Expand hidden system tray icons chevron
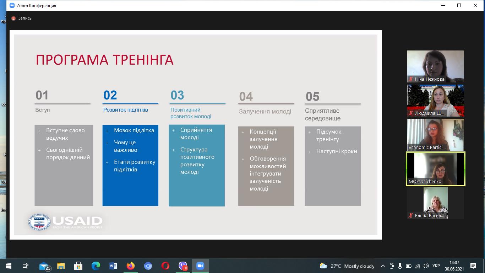The height and width of the screenshot is (273, 485). (x=383, y=266)
